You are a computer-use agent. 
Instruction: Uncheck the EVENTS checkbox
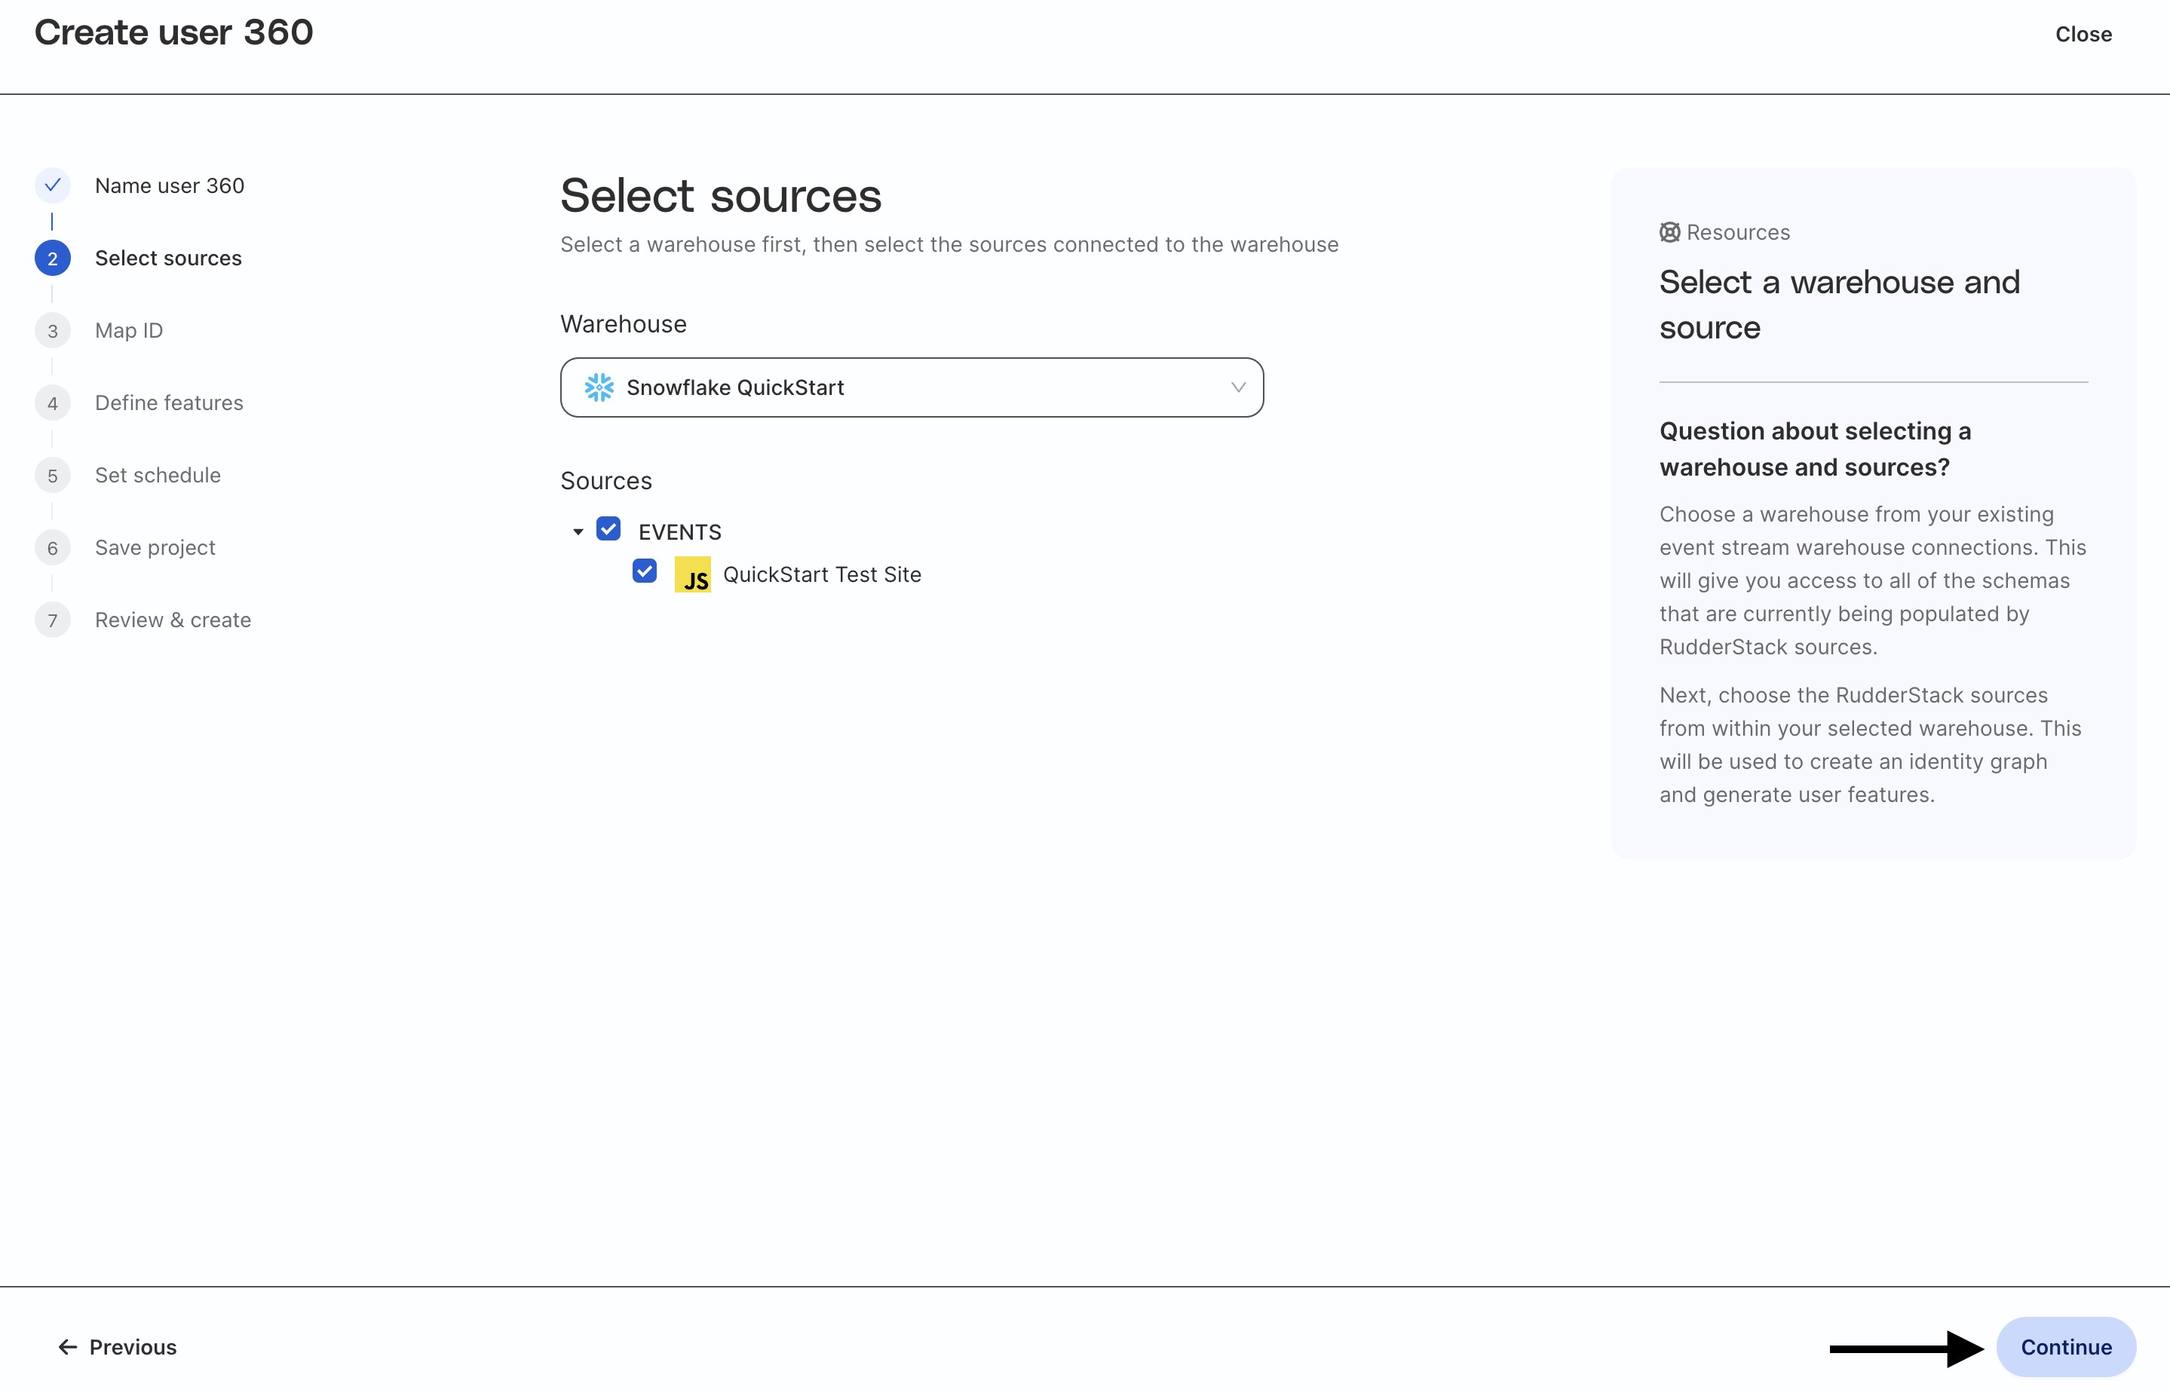(608, 529)
